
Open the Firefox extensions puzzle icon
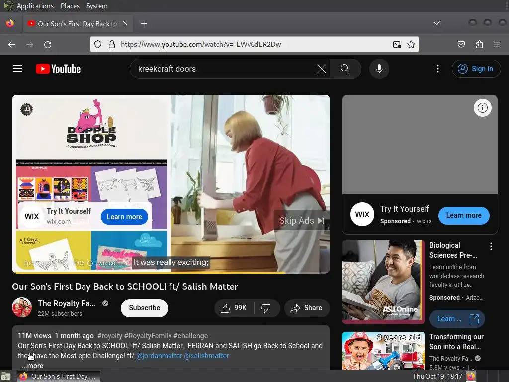tap(479, 44)
